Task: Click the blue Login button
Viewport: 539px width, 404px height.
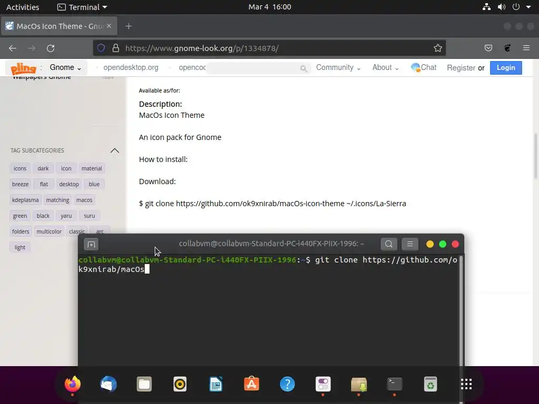Action: (x=506, y=68)
